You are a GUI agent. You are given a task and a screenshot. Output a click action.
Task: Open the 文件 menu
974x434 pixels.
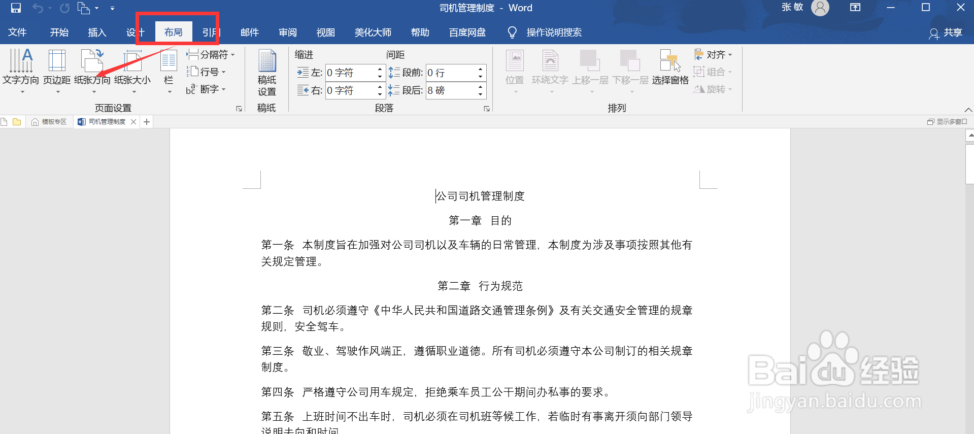pos(17,32)
